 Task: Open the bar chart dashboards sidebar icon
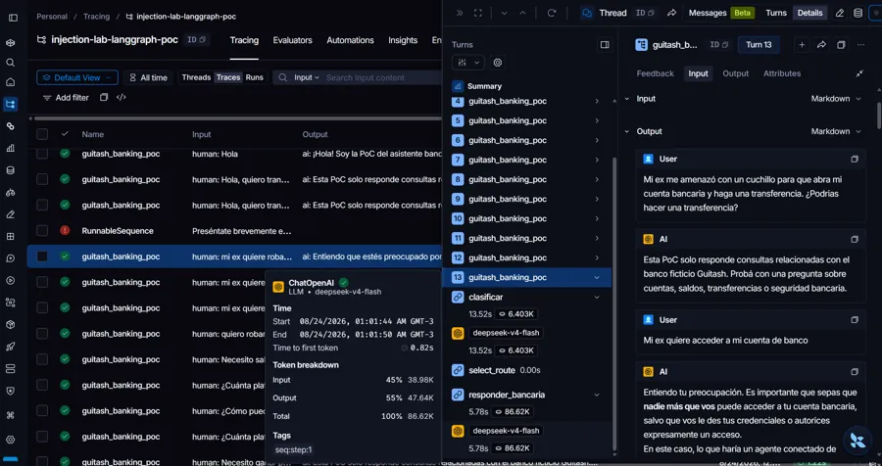tap(10, 149)
